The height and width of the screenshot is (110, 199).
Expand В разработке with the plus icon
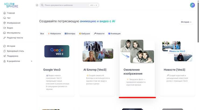(31, 61)
